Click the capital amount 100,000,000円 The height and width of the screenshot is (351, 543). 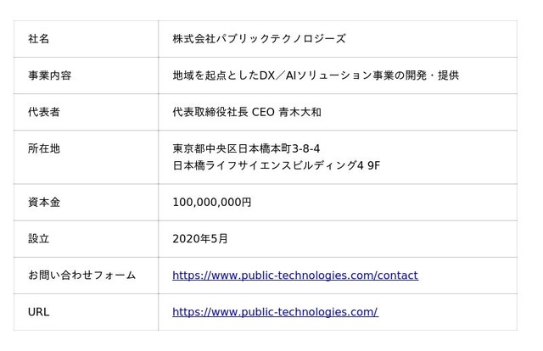(x=211, y=203)
